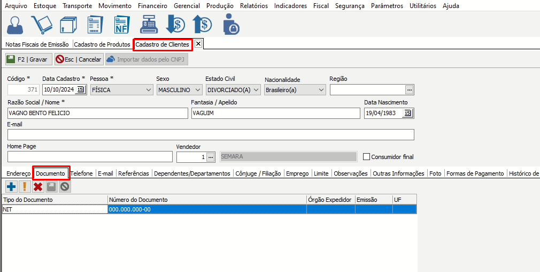Open the Data Nascimento calendar picker

click(408, 113)
